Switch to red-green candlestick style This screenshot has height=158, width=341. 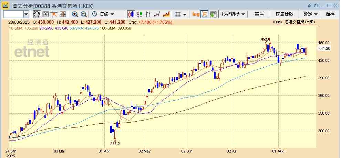click(x=139, y=14)
